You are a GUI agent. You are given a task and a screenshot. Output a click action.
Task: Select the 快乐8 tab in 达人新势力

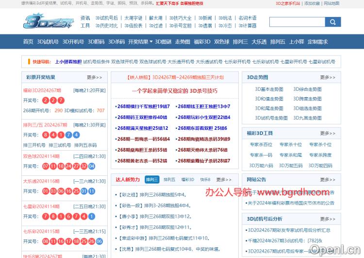click(205, 179)
